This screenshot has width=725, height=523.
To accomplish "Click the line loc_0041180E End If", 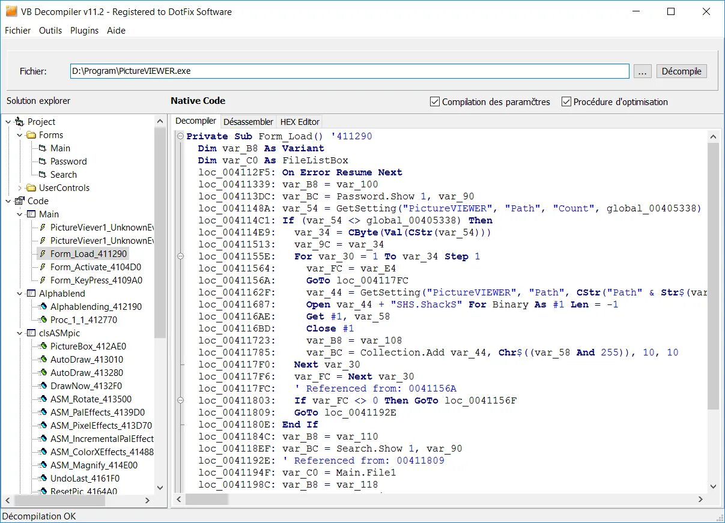I will (x=258, y=425).
